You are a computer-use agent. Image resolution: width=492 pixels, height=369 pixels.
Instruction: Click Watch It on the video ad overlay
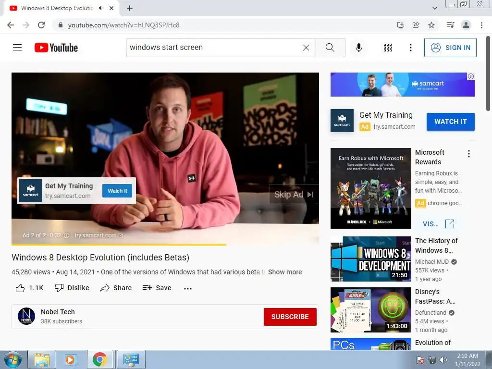(x=117, y=191)
